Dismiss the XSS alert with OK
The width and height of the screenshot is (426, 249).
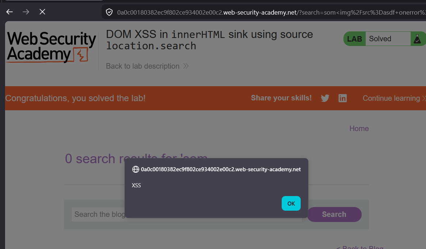coord(291,203)
